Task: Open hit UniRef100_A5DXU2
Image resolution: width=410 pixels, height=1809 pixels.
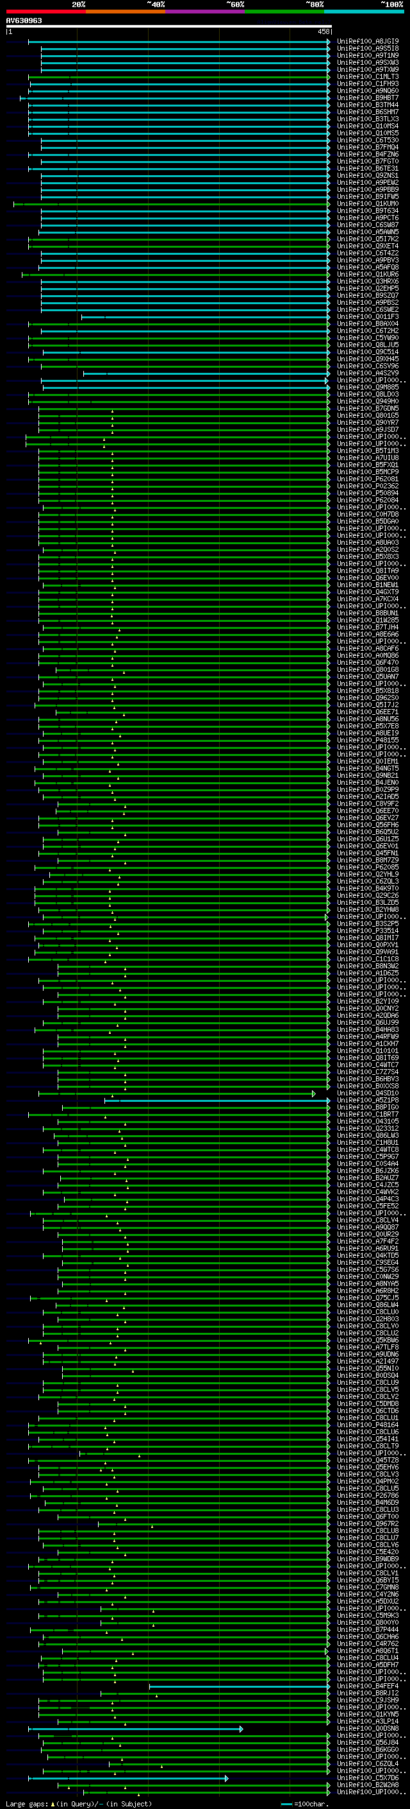Action: pos(368,1602)
